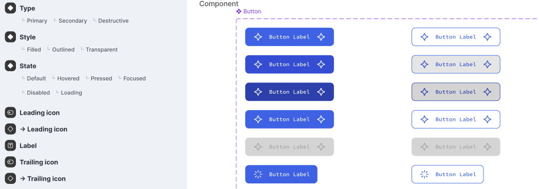
Task: Choose the Loading state value
Action: 71,93
